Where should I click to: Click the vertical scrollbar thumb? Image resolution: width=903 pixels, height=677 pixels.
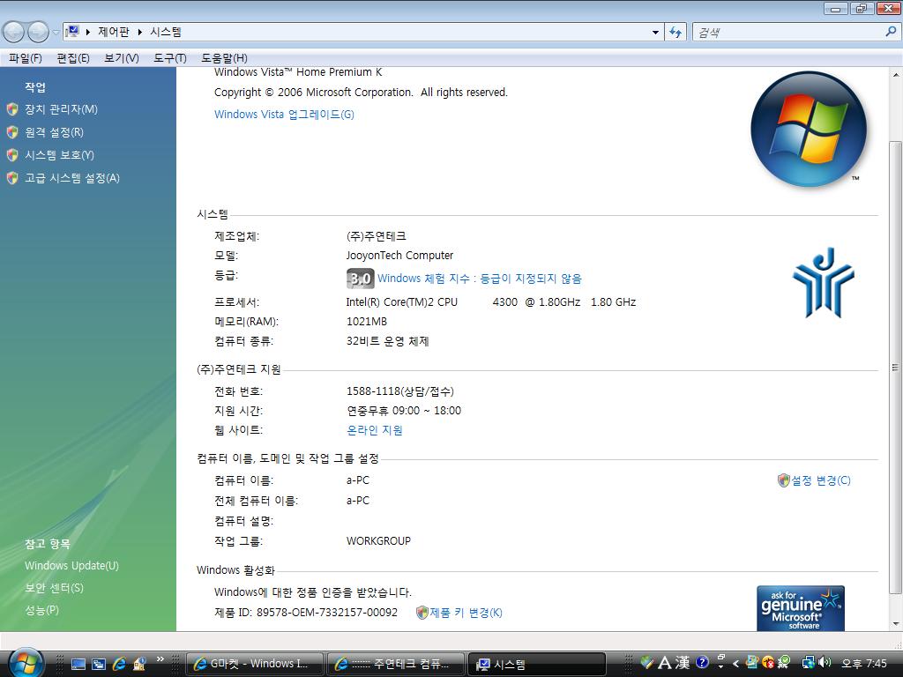896,368
